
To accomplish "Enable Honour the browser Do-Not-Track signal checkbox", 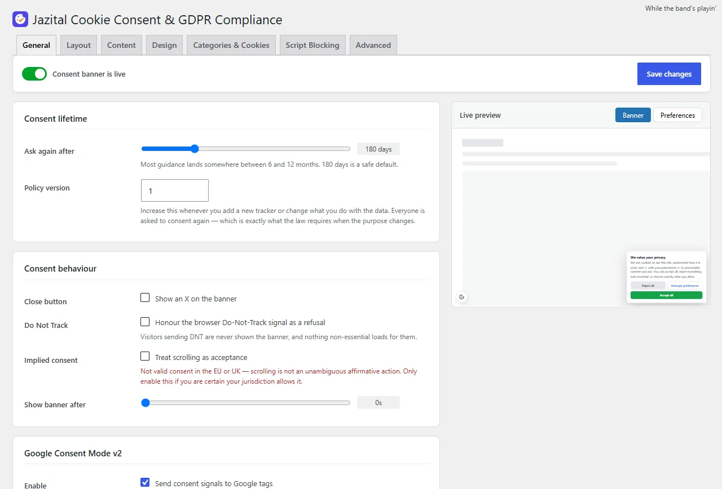I will pos(145,322).
